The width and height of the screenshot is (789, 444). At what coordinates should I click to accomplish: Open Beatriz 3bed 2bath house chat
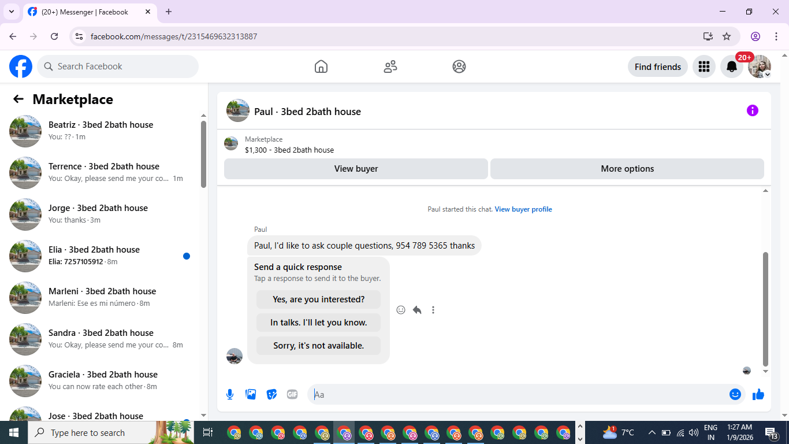(102, 131)
